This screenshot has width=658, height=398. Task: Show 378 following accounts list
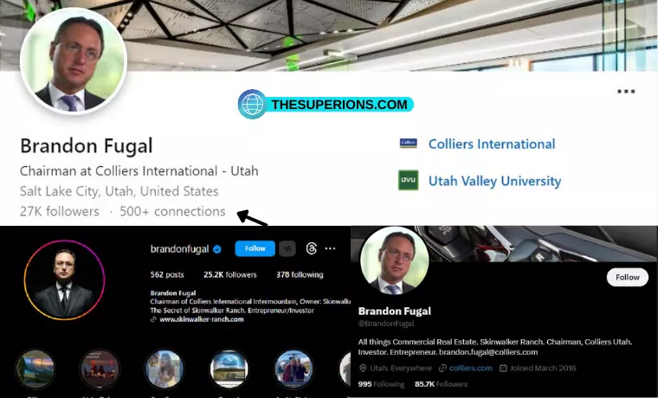point(300,274)
